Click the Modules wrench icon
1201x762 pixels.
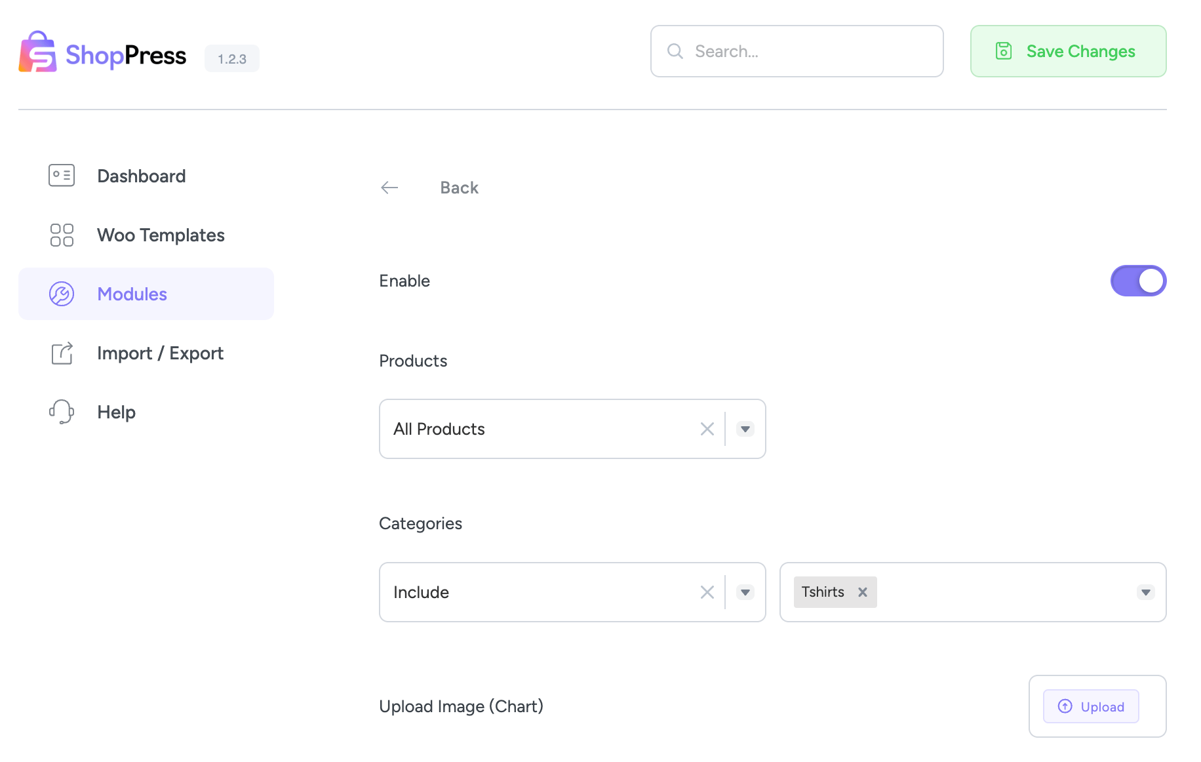(x=61, y=294)
